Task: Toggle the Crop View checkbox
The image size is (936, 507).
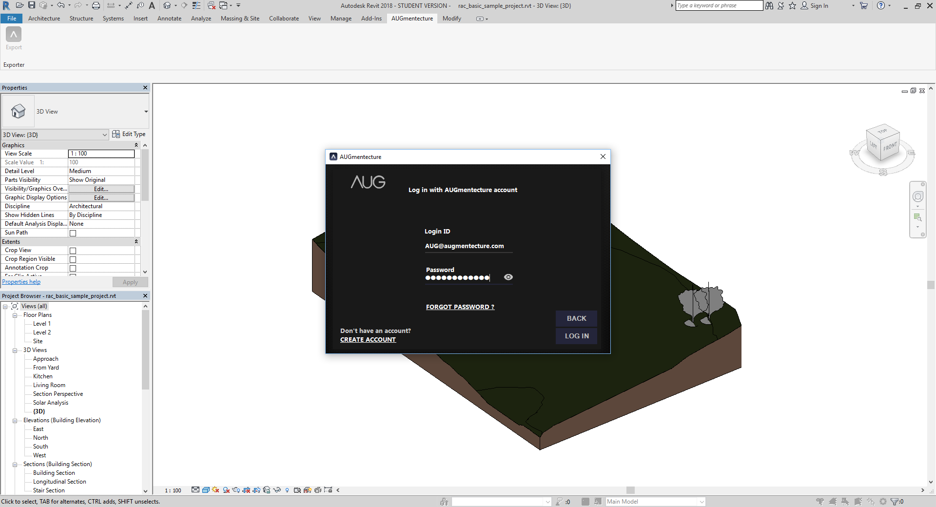Action: [x=73, y=251]
